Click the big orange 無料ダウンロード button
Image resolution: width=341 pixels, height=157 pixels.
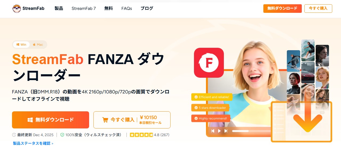click(x=50, y=120)
